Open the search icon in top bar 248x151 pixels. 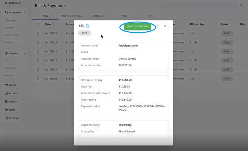[241, 5]
